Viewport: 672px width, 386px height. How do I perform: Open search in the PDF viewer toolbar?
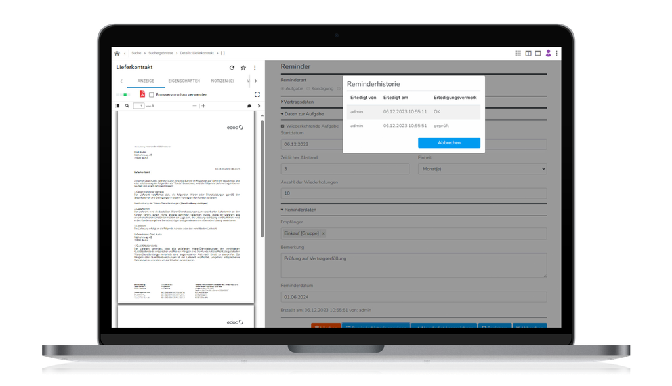tap(127, 106)
